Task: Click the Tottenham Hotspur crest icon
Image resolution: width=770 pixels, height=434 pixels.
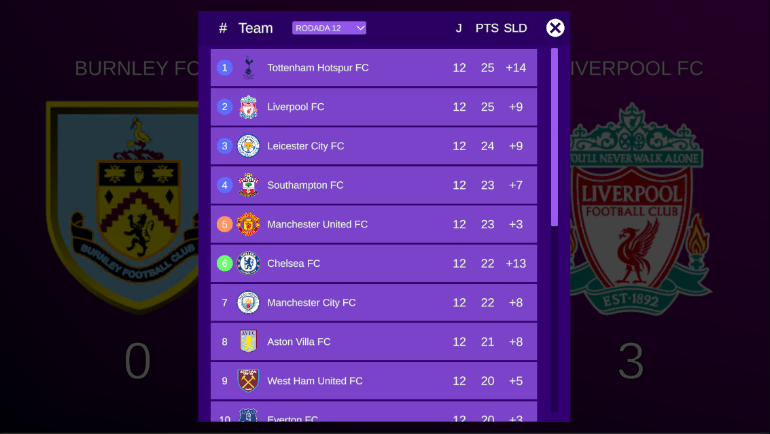Action: pos(248,68)
